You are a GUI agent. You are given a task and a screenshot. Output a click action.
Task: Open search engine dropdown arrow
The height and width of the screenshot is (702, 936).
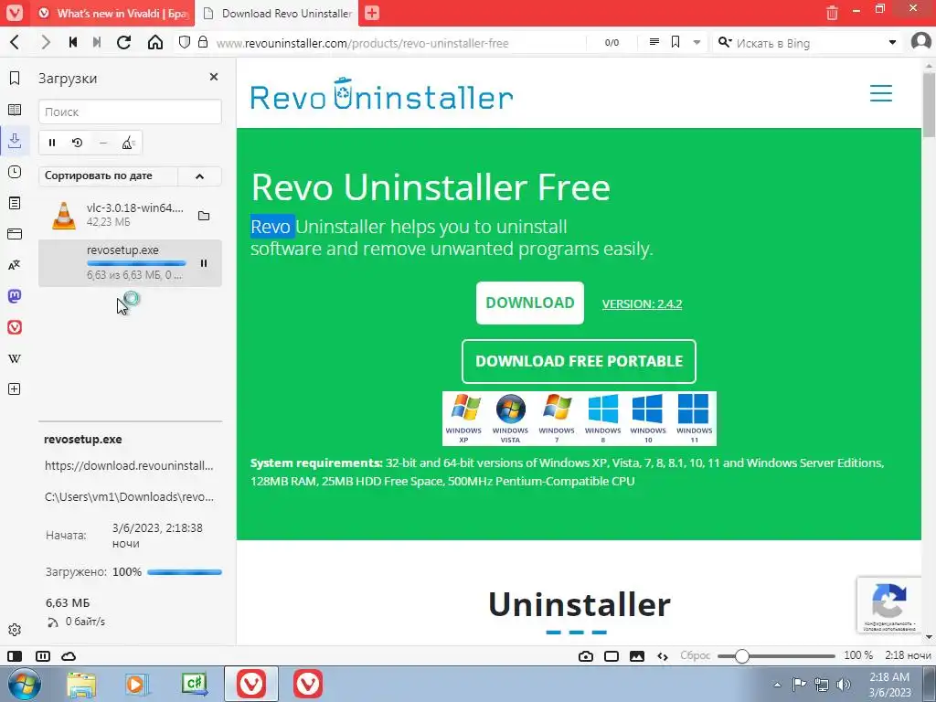pyautogui.click(x=892, y=43)
